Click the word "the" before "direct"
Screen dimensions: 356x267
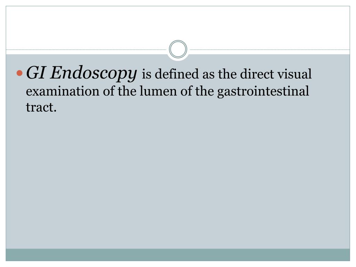[227, 74]
